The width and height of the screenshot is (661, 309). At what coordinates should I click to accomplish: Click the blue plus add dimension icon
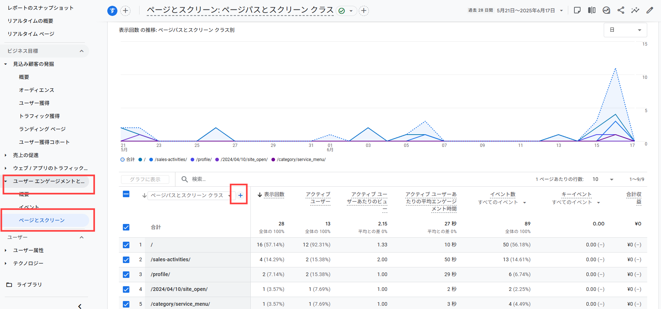click(240, 195)
